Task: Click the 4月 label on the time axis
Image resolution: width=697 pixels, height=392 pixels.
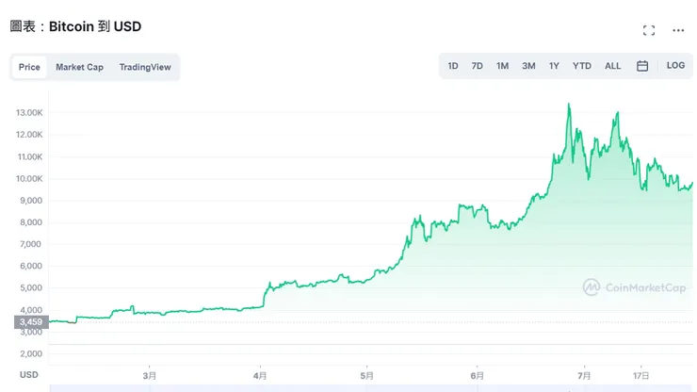Action: pos(260,374)
